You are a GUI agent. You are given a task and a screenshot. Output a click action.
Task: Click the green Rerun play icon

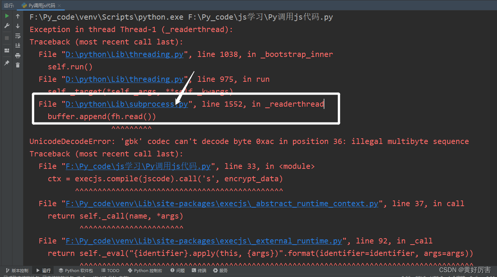[7, 16]
